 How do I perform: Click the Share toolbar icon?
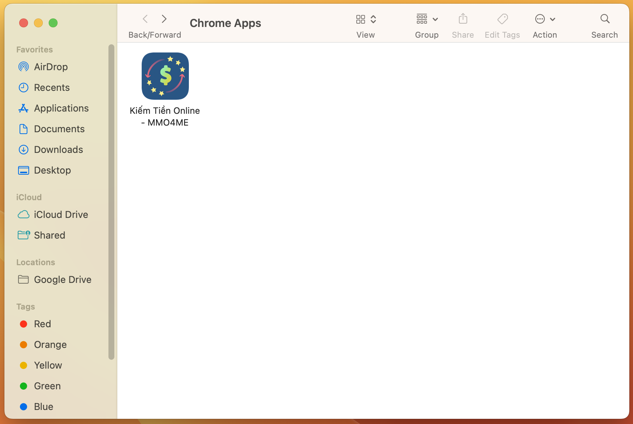pos(463,18)
